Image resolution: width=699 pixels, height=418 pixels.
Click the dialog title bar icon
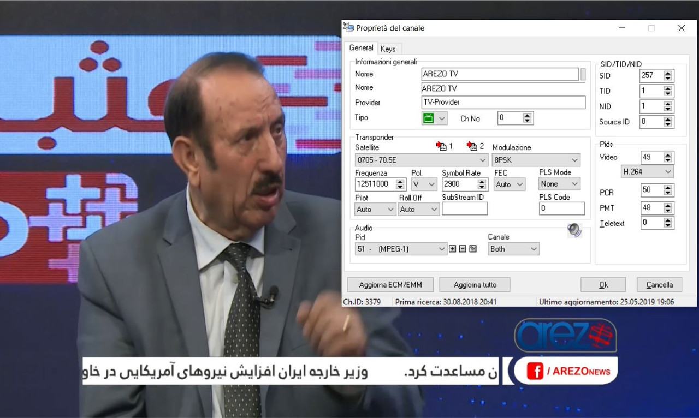[x=348, y=28]
